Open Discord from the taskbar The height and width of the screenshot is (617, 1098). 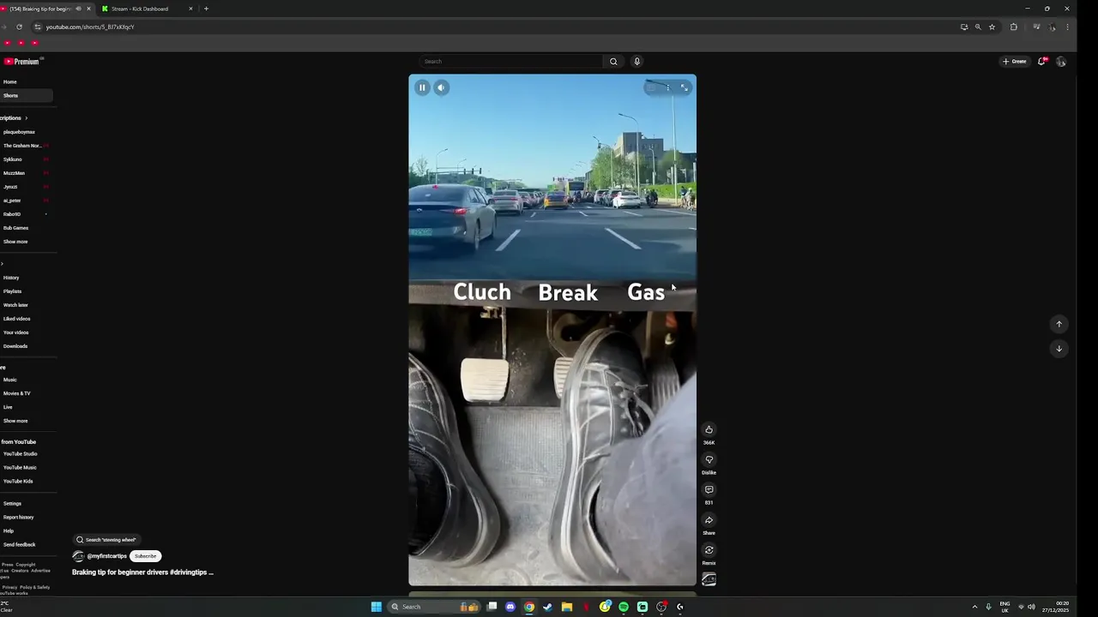(x=510, y=607)
